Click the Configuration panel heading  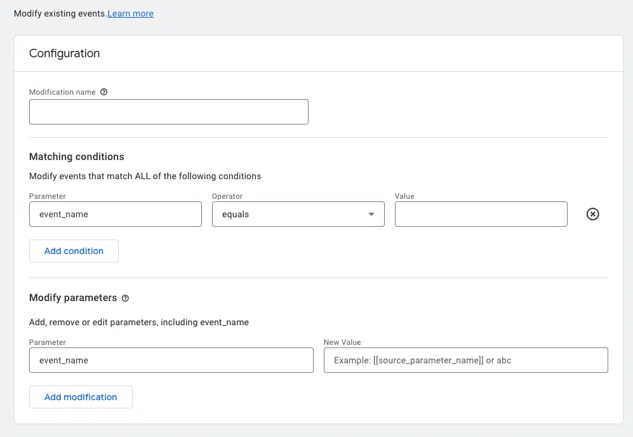[x=64, y=53]
